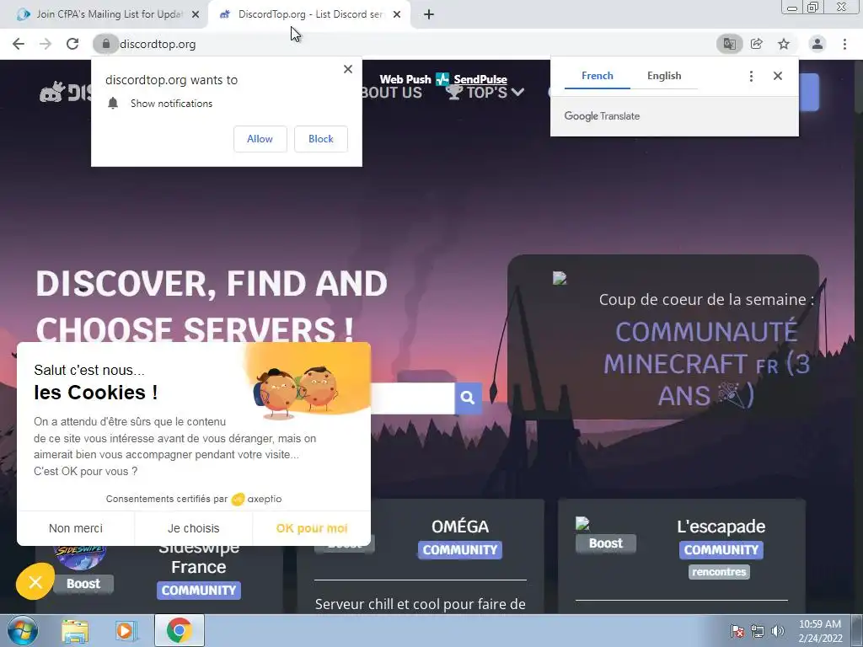Reload the discordtop.org page
The height and width of the screenshot is (647, 863).
tap(72, 44)
